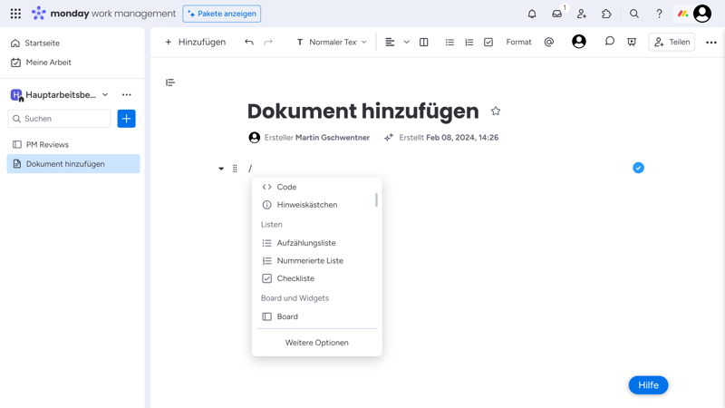Click the blue checkmark status circle
725x408 pixels.
point(638,168)
